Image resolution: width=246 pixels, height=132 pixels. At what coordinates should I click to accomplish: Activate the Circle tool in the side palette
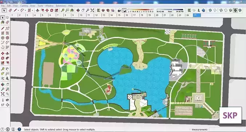coord(3,38)
